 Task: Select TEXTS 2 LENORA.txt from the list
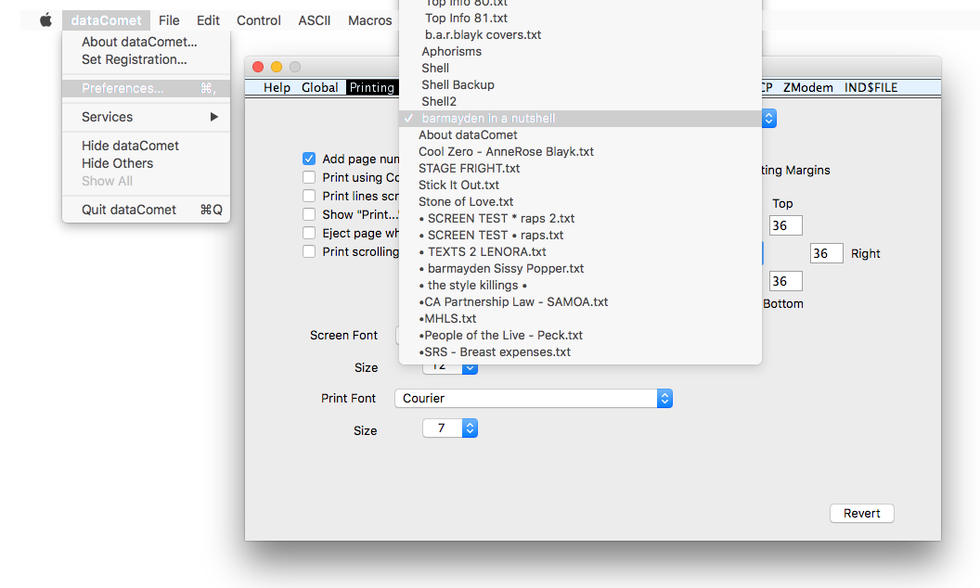tap(580, 252)
